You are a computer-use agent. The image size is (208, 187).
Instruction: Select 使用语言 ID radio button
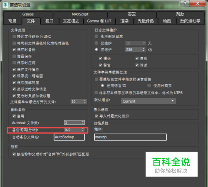102,86
